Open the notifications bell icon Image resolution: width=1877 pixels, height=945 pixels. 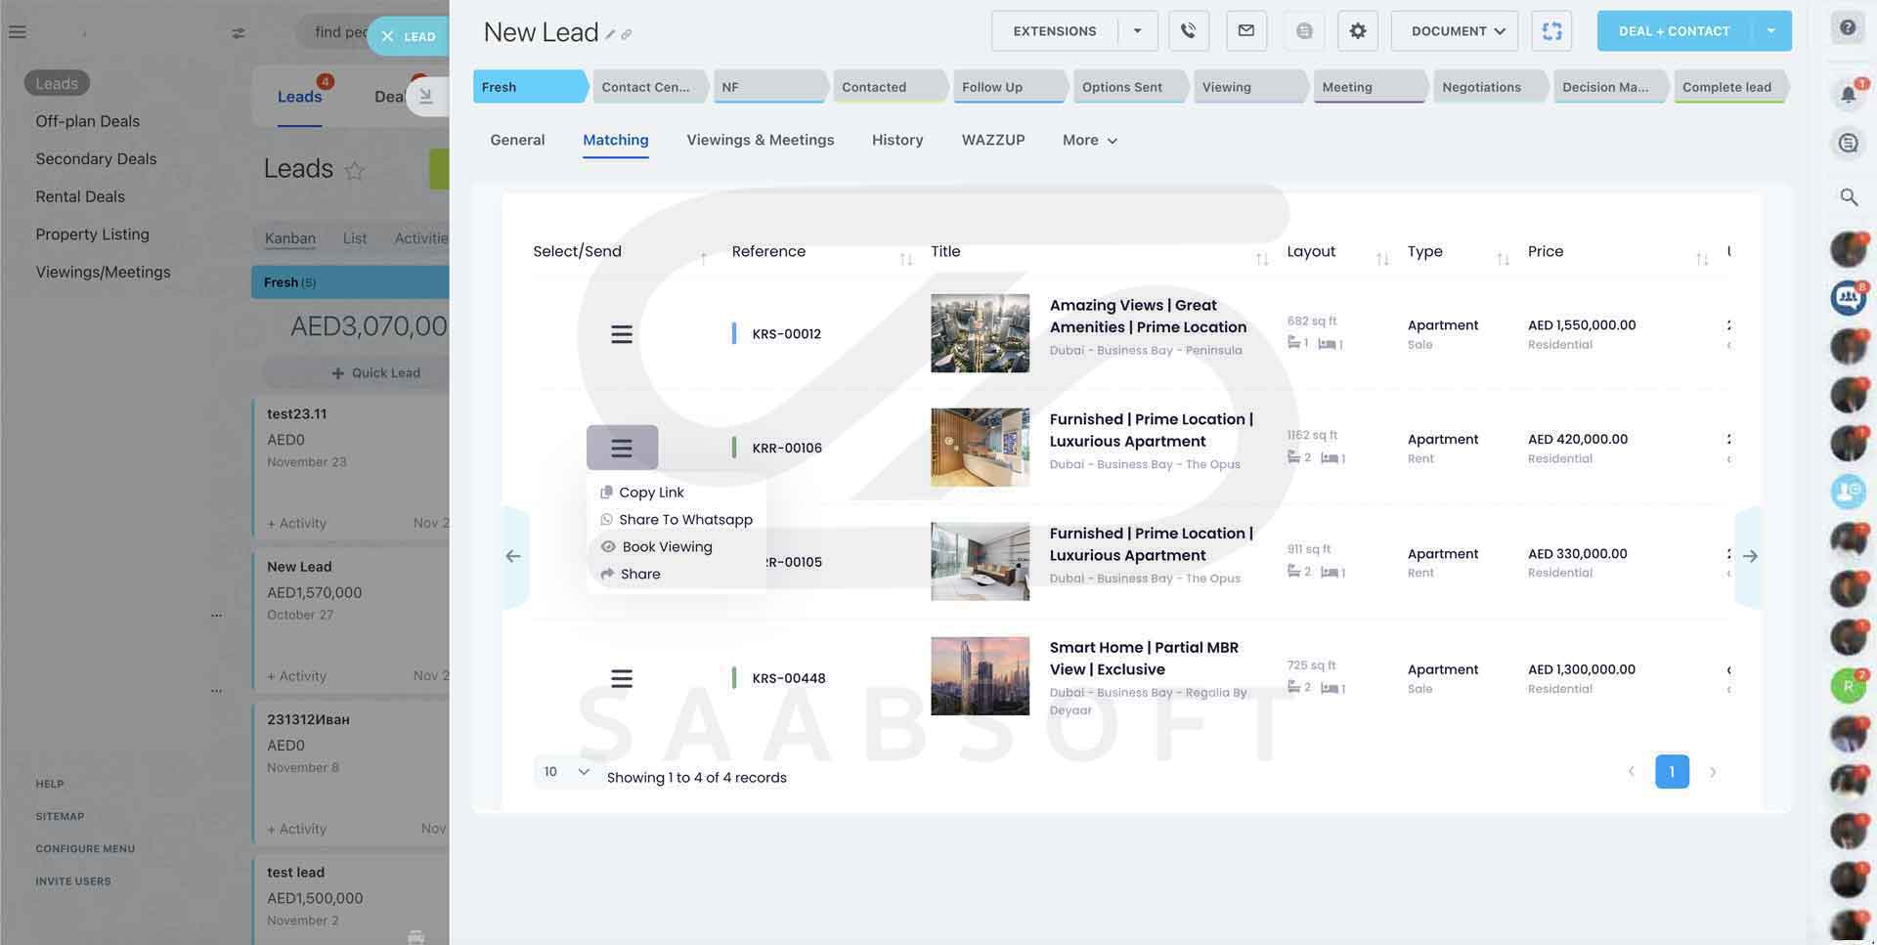pyautogui.click(x=1848, y=94)
